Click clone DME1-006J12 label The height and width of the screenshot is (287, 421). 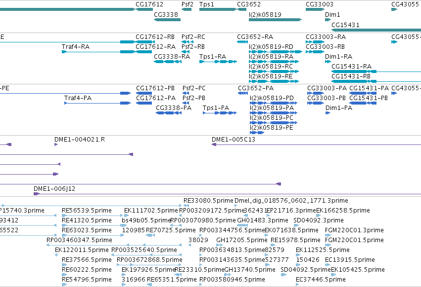(54, 189)
